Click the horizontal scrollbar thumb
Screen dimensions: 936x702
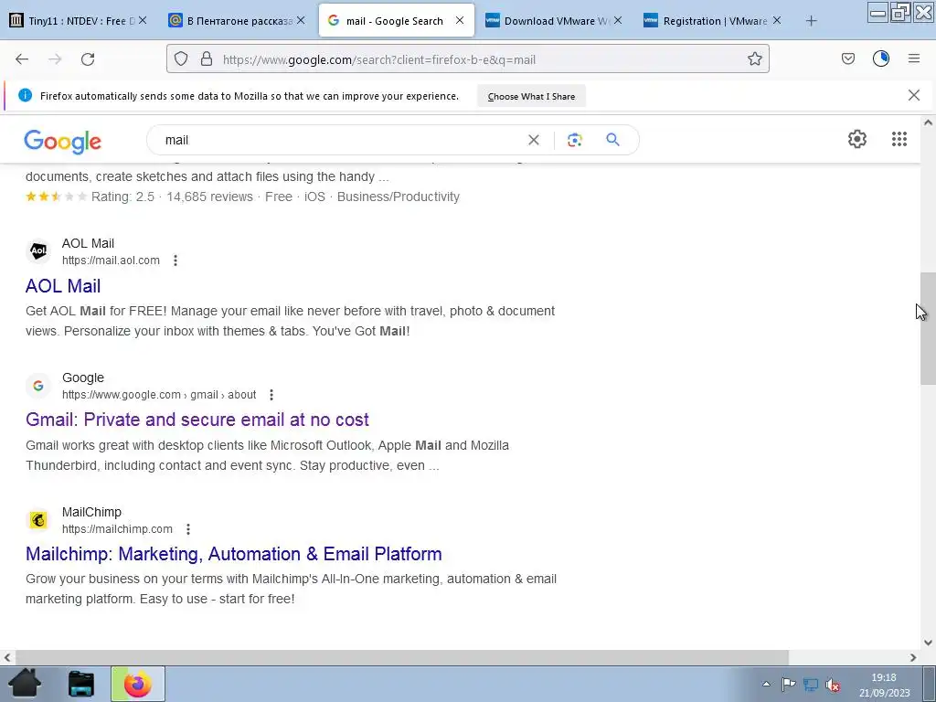tap(401, 657)
